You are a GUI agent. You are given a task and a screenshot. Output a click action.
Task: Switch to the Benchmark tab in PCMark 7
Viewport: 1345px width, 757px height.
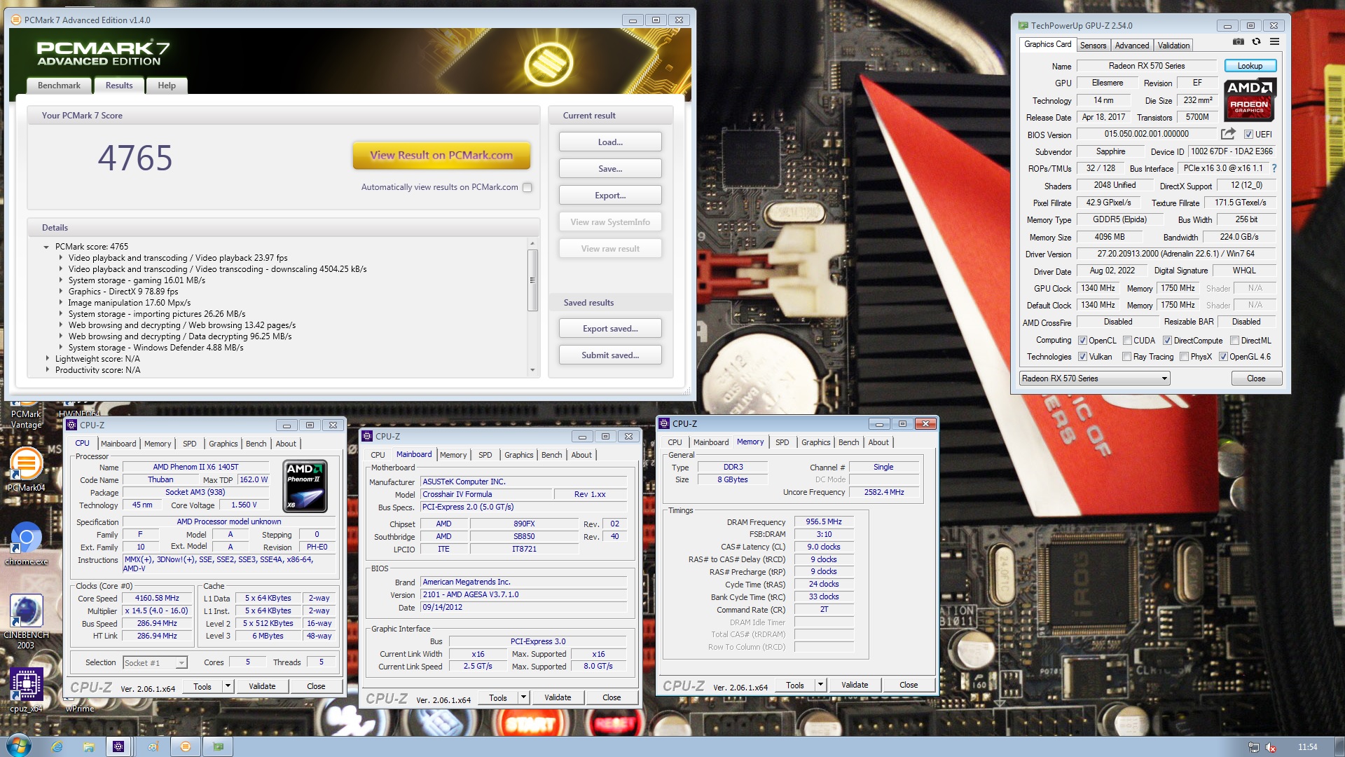(x=59, y=86)
